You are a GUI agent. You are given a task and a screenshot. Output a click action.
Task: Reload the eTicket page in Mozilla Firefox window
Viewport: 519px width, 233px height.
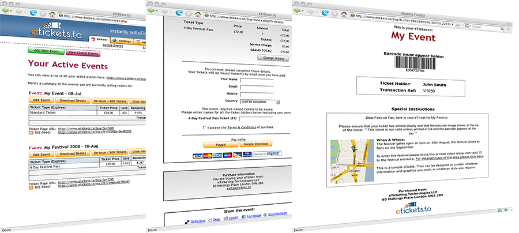(325, 13)
